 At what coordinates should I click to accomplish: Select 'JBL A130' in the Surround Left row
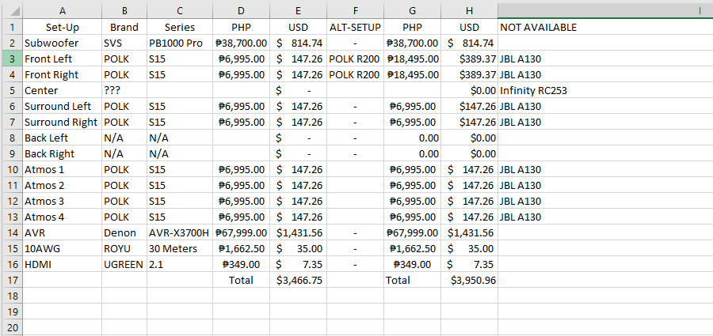pyautogui.click(x=605, y=106)
